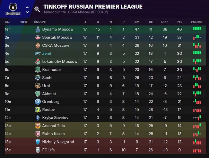
Task: Click the ÉQUIPE column header
Action: [40, 22]
